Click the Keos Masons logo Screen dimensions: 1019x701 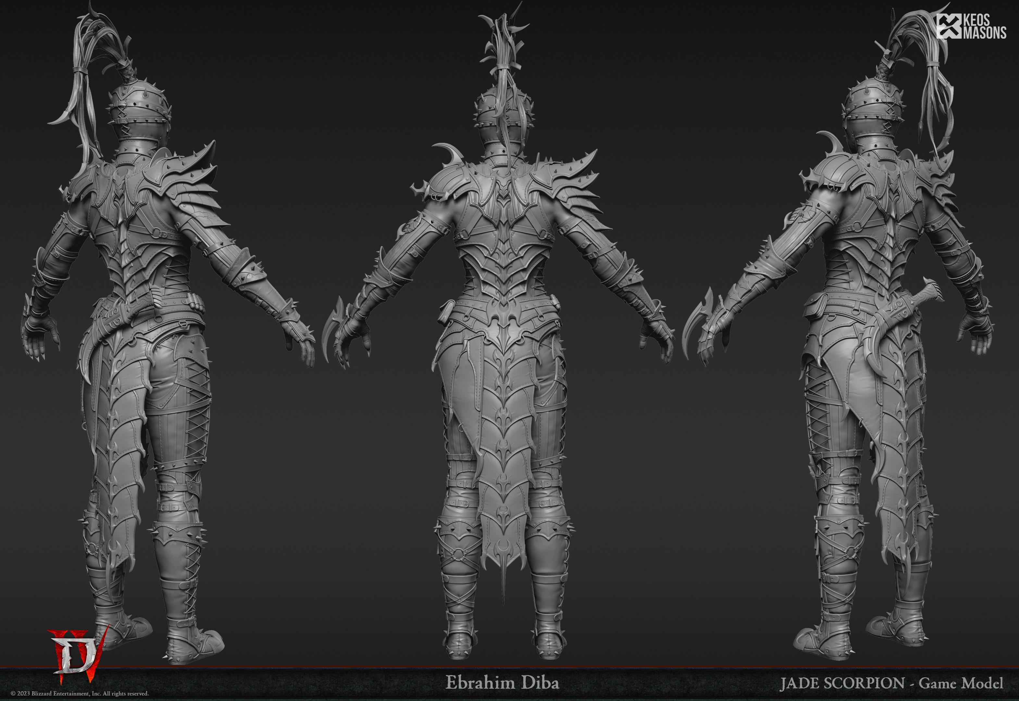pyautogui.click(x=971, y=26)
